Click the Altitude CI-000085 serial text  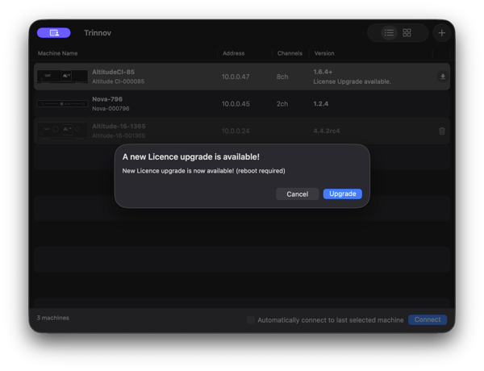(x=119, y=81)
